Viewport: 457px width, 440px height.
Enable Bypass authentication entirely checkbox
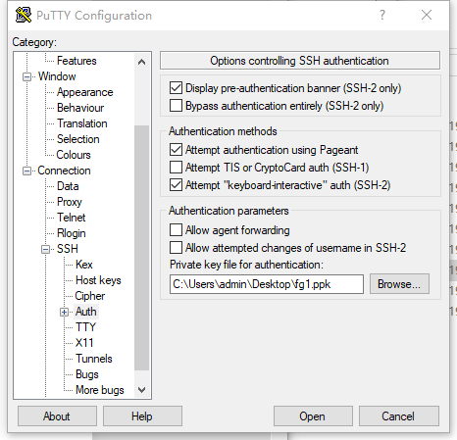pyautogui.click(x=176, y=106)
